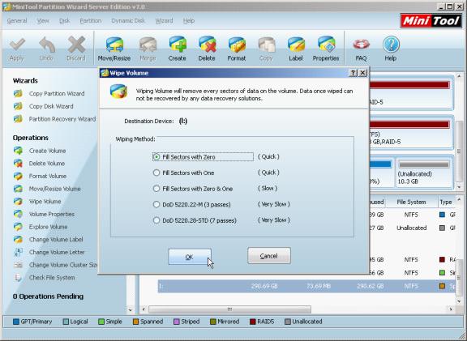Image resolution: width=467 pixels, height=341 pixels.
Task: Click the sidebar scroll down arrow
Action: point(130,309)
